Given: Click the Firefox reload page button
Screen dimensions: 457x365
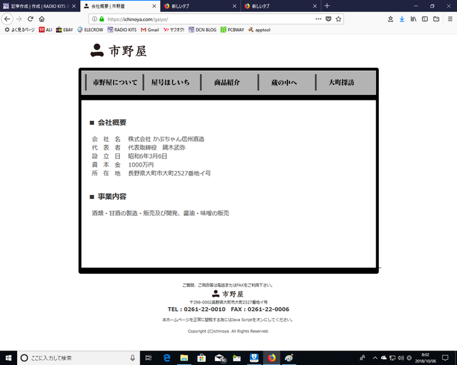Looking at the screenshot, I should click(30, 19).
